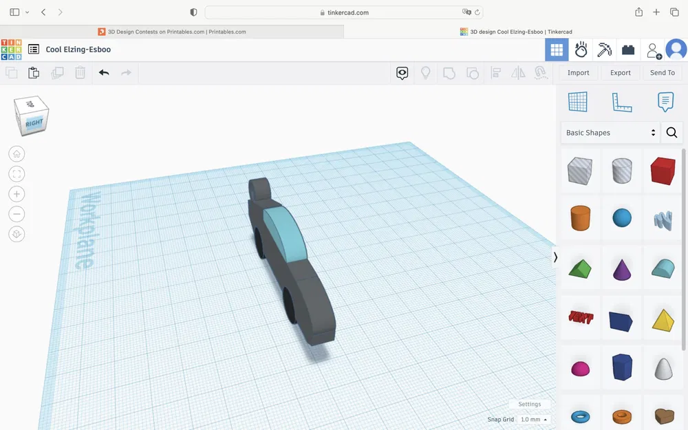Expand the right panel with the chevron
Screen dimensions: 688x430
tap(555, 257)
